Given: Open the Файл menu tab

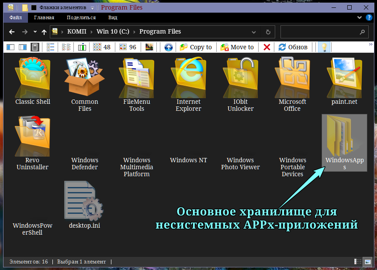Looking at the screenshot, I should coord(16,17).
